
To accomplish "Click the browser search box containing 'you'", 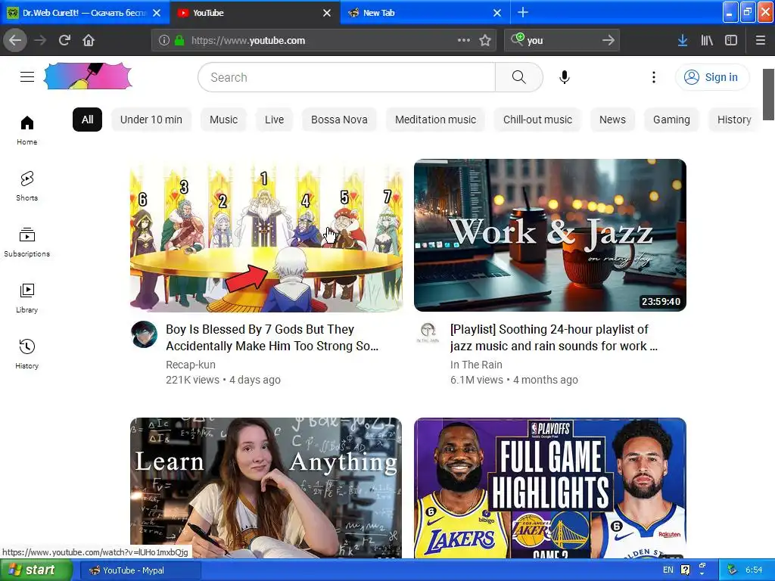I will click(562, 40).
